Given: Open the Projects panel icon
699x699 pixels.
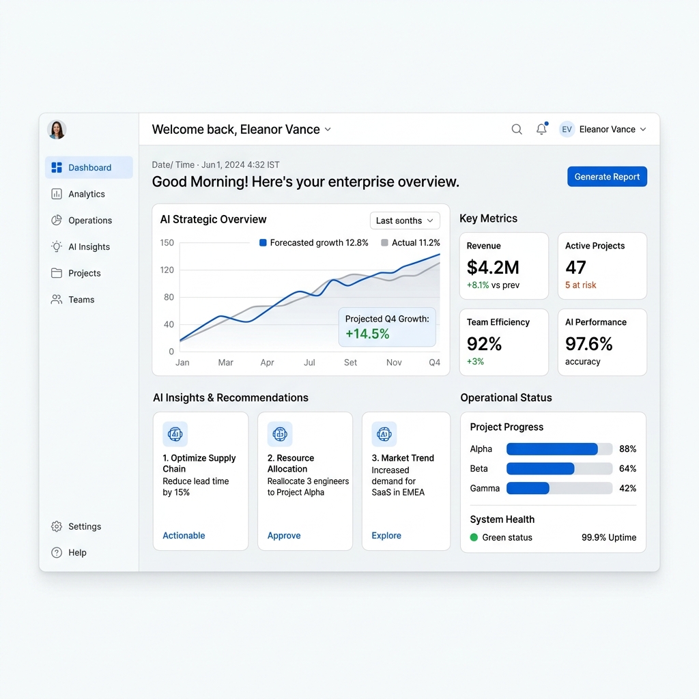Looking at the screenshot, I should tap(58, 273).
